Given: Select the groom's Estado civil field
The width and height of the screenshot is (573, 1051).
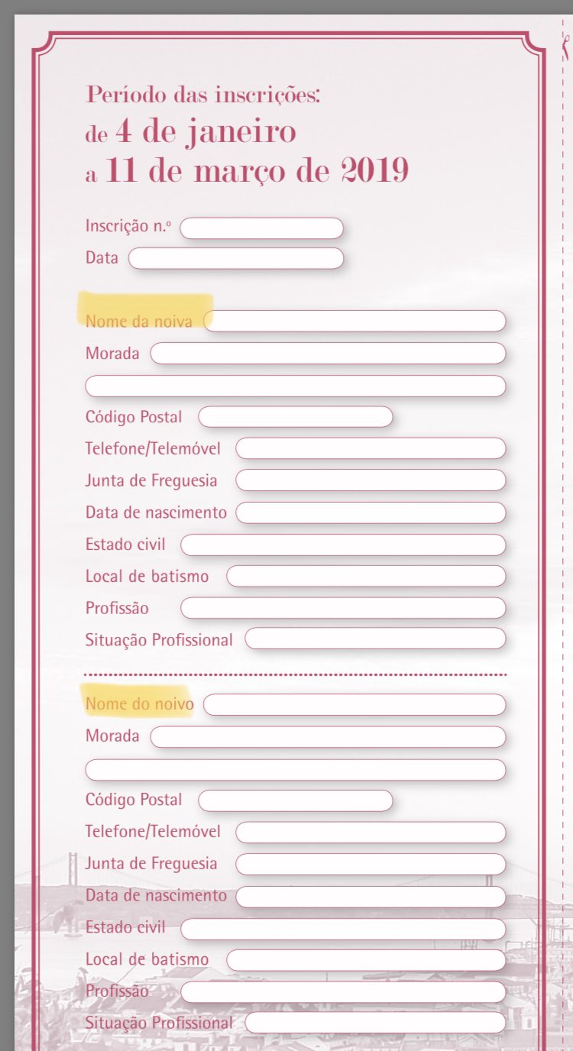Looking at the screenshot, I should coord(343,929).
